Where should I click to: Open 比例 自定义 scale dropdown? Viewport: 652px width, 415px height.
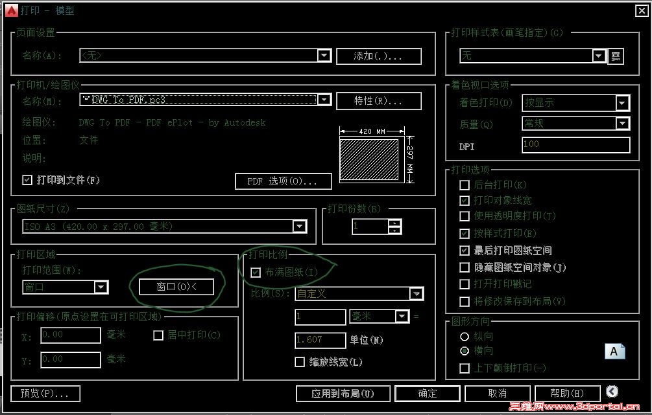click(417, 294)
